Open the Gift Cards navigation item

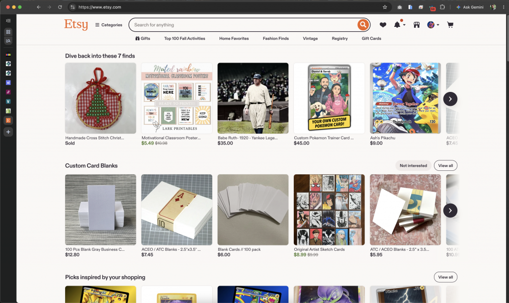click(x=371, y=38)
